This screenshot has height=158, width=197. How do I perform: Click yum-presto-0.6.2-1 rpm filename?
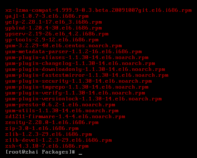point(60,105)
